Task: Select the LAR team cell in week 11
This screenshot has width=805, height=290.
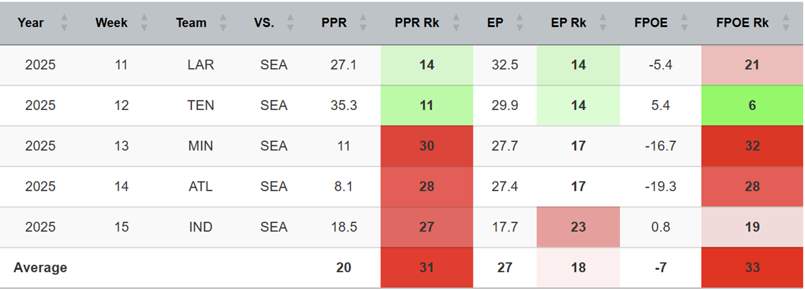Action: pyautogui.click(x=200, y=65)
